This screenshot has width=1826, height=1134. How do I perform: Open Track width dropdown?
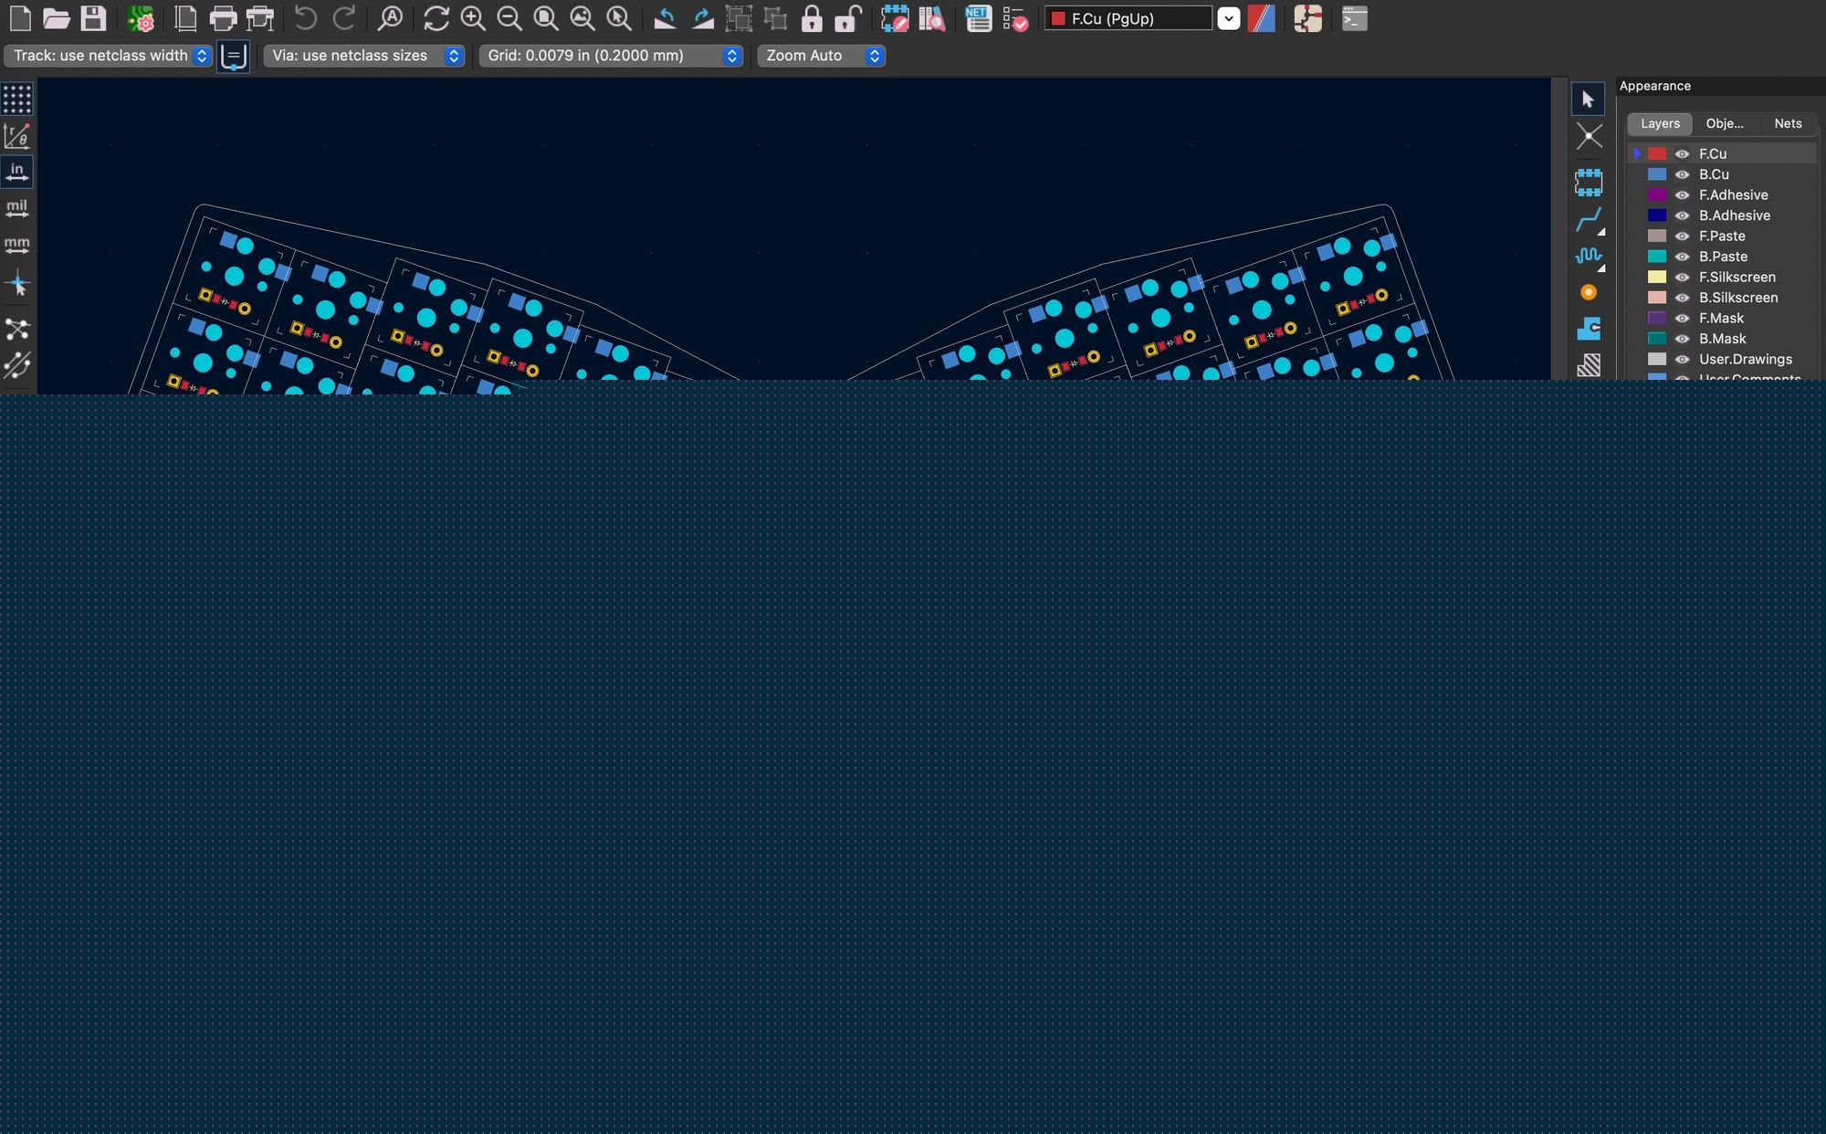pyautogui.click(x=108, y=56)
